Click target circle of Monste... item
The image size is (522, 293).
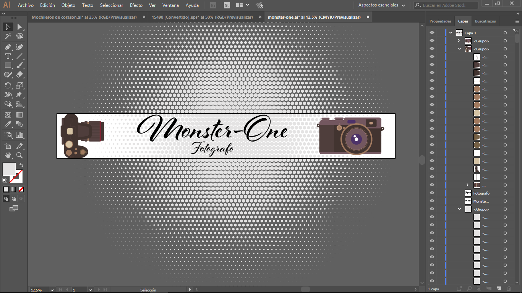coord(505,201)
